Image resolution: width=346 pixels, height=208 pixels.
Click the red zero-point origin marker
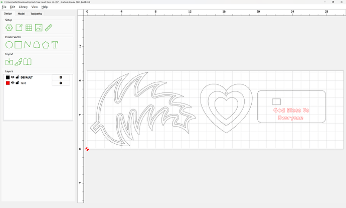coord(87,149)
